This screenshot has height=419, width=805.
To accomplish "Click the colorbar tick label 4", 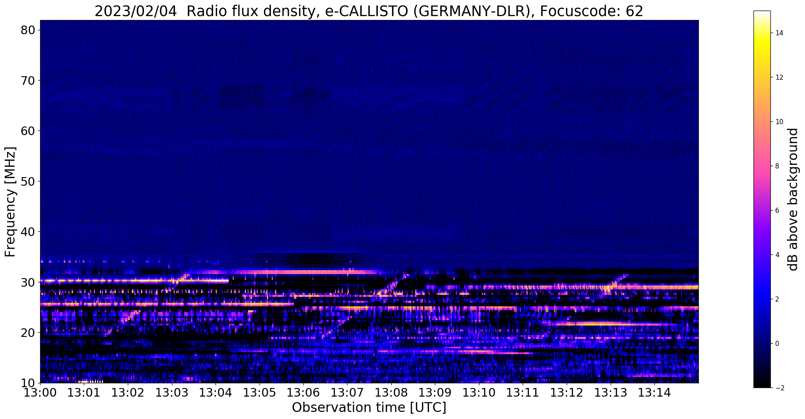I will point(777,255).
